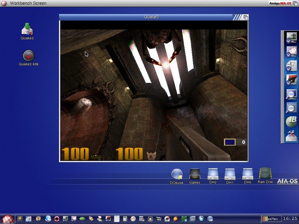The width and height of the screenshot is (299, 224).
Task: Click the AfA-OS label link on desktop
Action: pyautogui.click(x=287, y=181)
